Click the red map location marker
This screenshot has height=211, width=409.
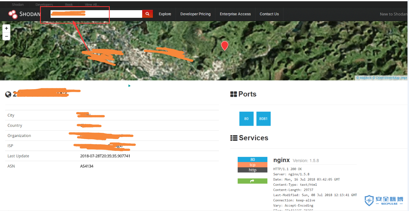pyautogui.click(x=224, y=46)
